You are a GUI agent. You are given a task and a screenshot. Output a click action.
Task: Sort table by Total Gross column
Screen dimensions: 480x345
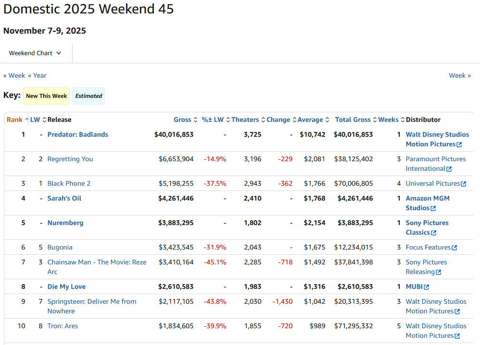(353, 120)
